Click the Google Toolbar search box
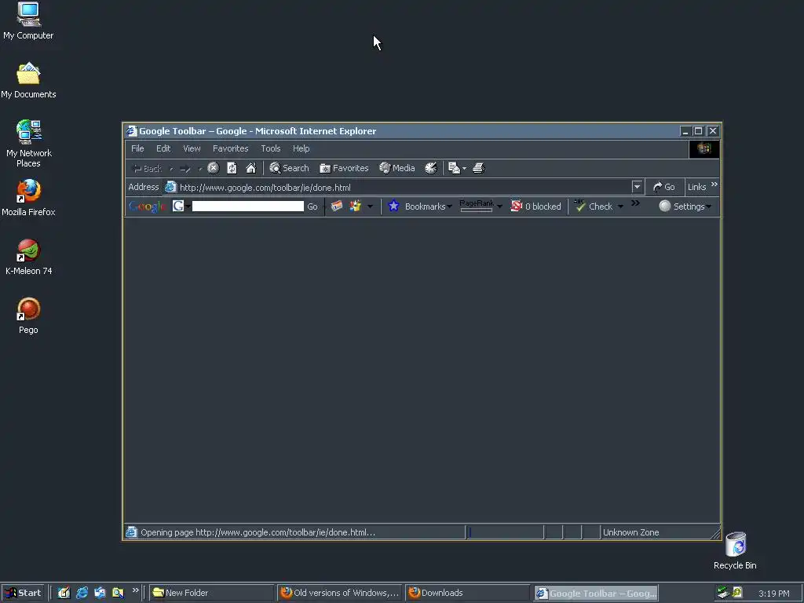This screenshot has height=603, width=804. pos(247,206)
